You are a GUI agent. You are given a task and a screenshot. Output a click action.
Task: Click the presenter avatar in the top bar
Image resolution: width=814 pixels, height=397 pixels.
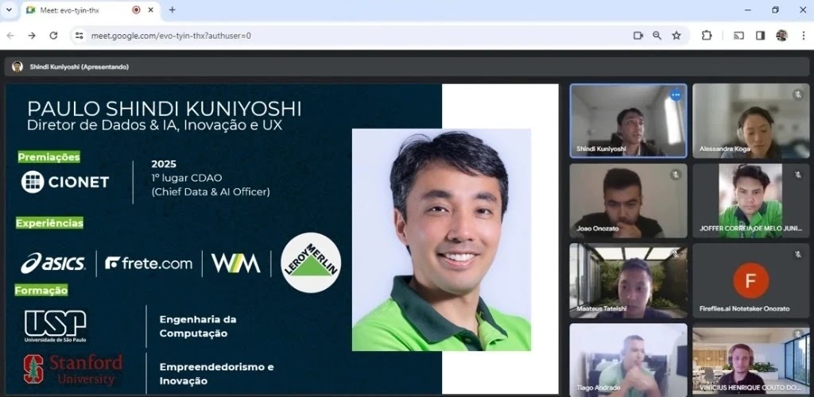point(17,67)
